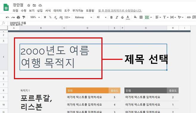196x113 pixels.
Task: Apply won currency format
Action: (x=45, y=17)
